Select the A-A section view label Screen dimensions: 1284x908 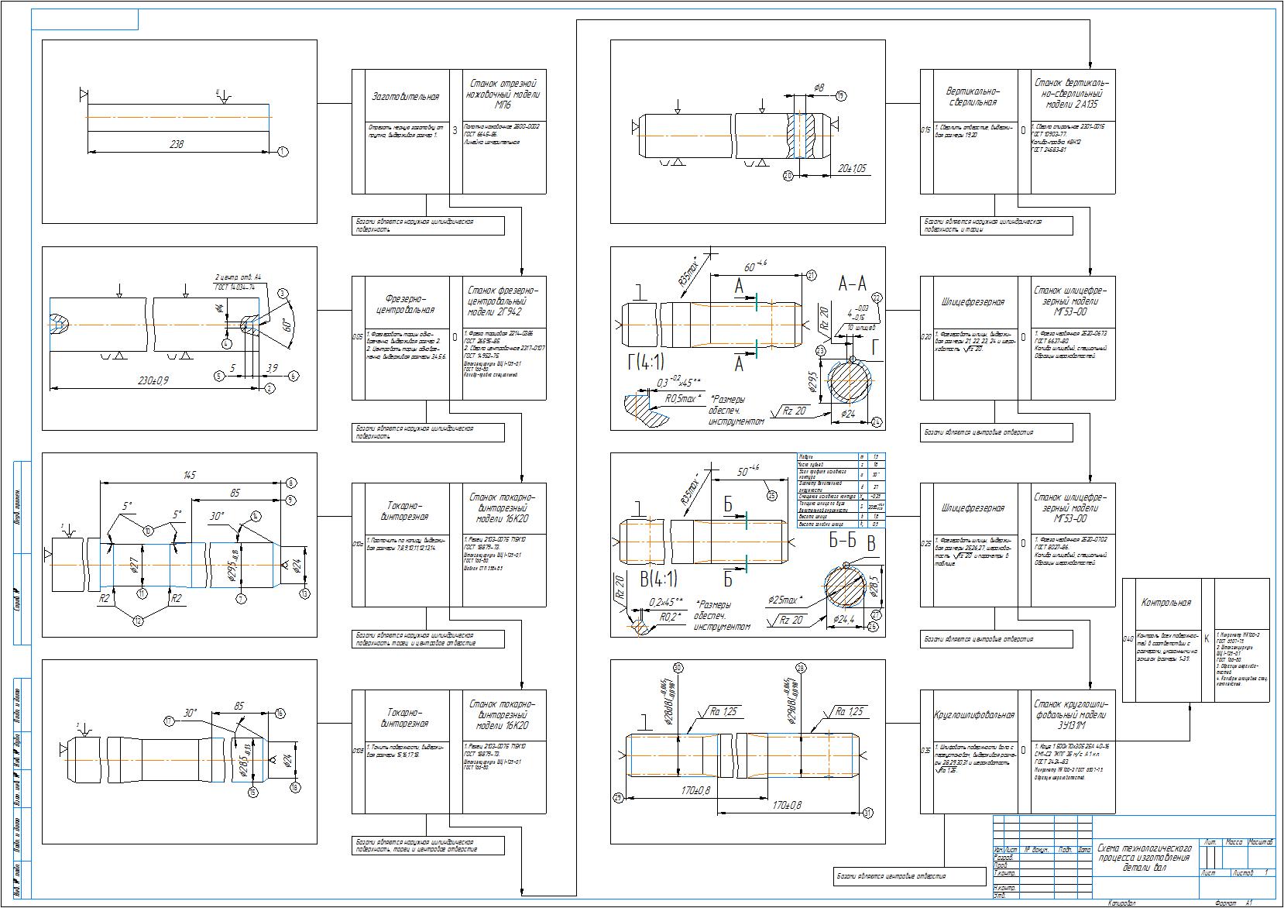pos(852,284)
